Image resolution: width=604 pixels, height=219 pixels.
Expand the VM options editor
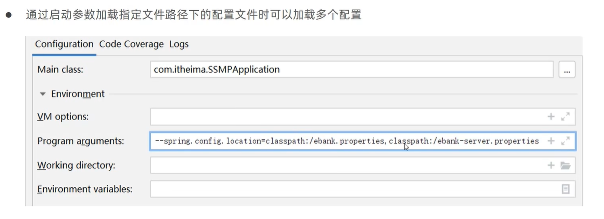click(565, 117)
